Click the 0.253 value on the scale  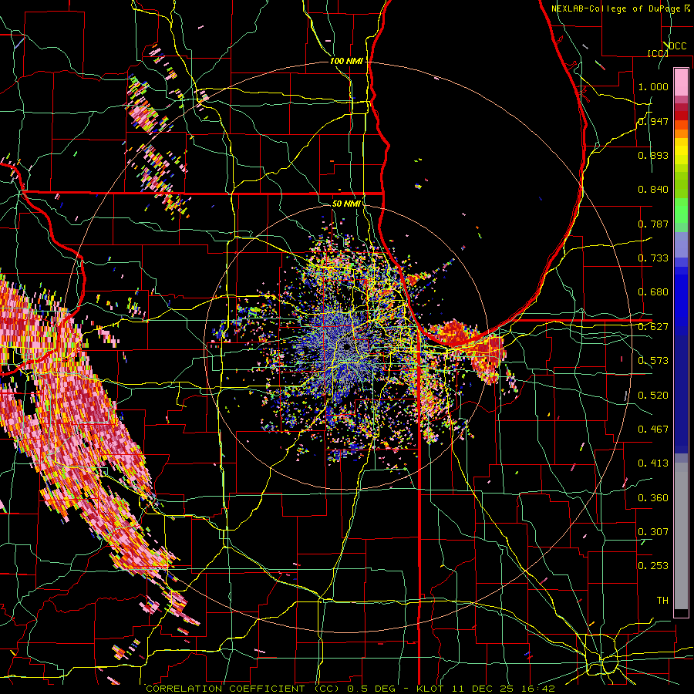(653, 566)
